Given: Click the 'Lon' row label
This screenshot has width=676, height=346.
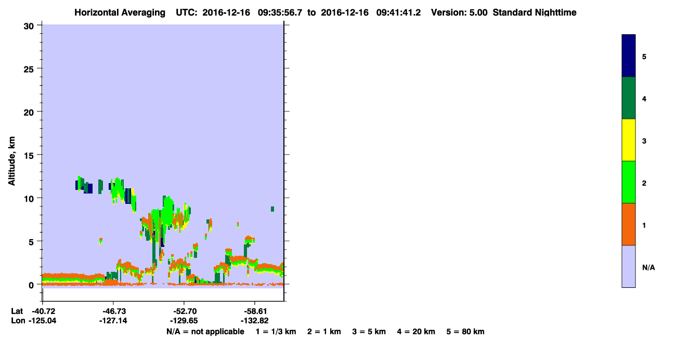Looking at the screenshot, I should tap(17, 321).
